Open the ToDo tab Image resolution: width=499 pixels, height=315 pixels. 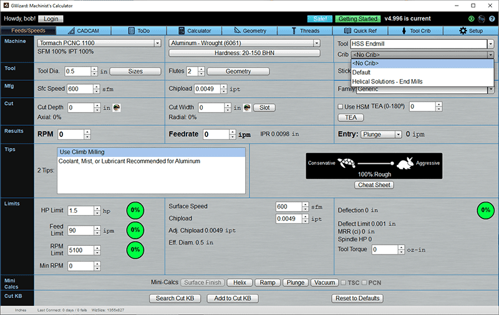tap(138, 31)
